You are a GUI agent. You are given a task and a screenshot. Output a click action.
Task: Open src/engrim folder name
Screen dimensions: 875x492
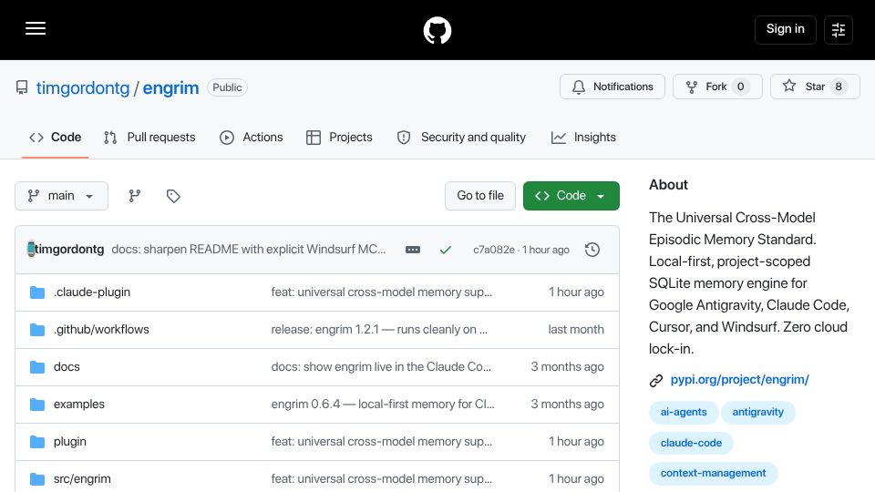82,479
